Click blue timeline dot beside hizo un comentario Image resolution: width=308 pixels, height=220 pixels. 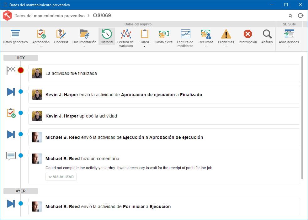click(x=21, y=156)
